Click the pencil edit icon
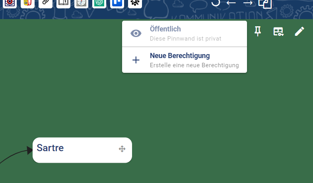The image size is (313, 183). click(x=299, y=31)
